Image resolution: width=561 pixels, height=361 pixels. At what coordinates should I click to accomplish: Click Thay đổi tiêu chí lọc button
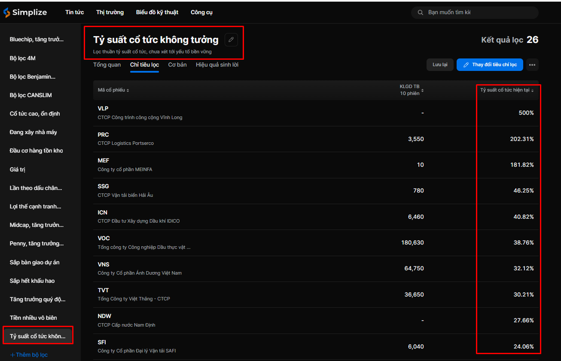click(x=490, y=65)
